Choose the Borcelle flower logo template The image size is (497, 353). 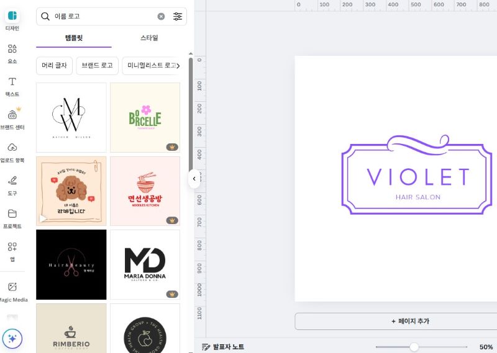(x=145, y=117)
